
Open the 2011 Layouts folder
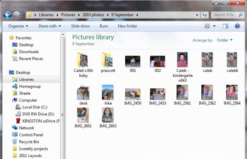(27, 156)
